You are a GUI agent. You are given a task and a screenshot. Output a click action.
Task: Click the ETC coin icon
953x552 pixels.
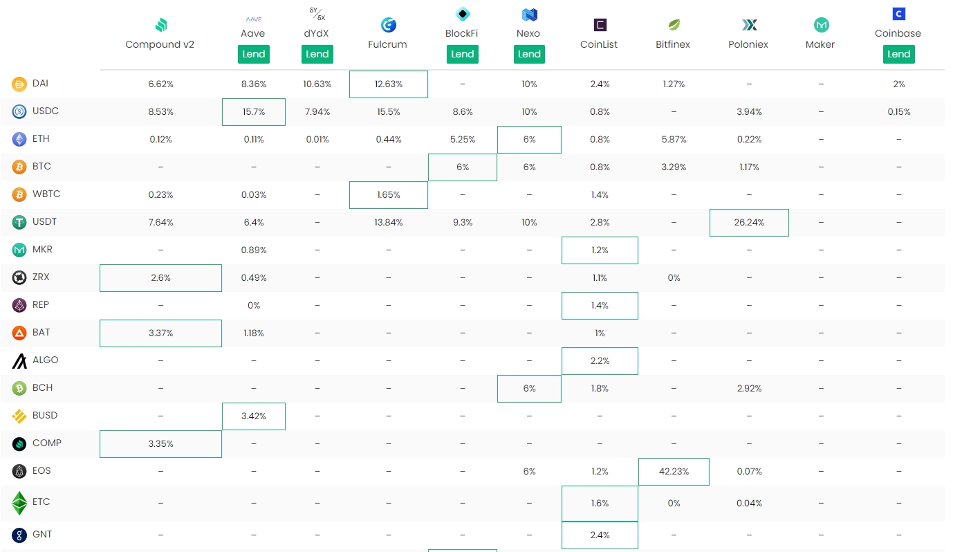coord(19,503)
